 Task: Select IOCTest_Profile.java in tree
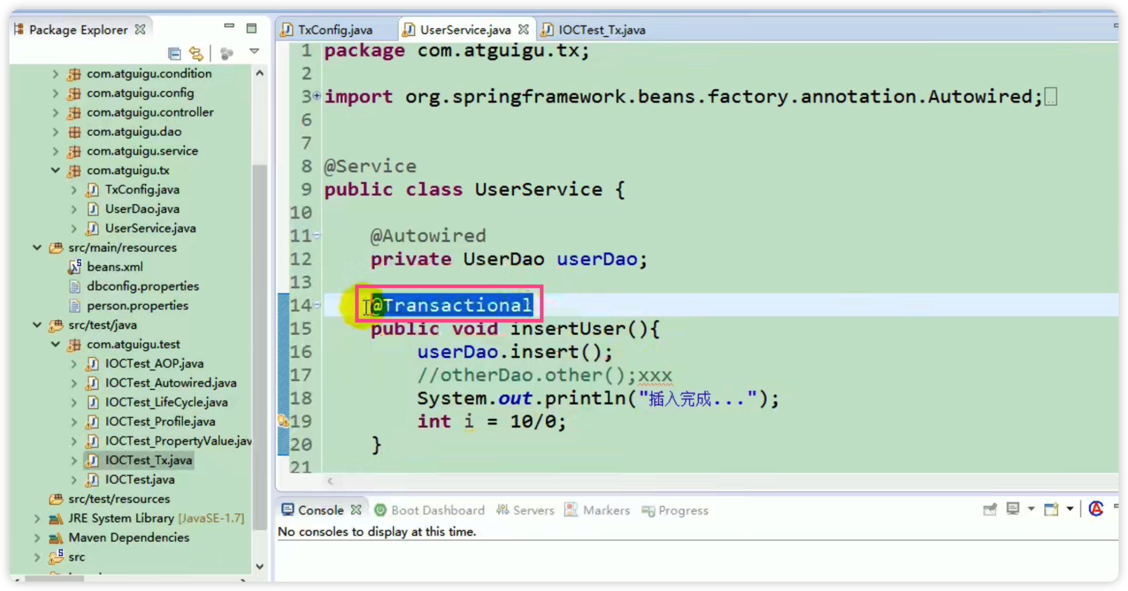point(160,422)
